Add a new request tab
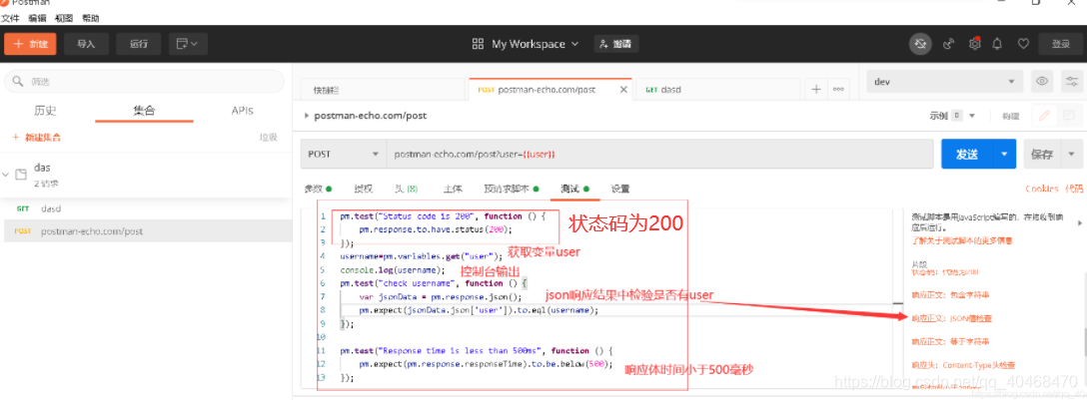Screen dimensions: 1087x400 [816, 89]
